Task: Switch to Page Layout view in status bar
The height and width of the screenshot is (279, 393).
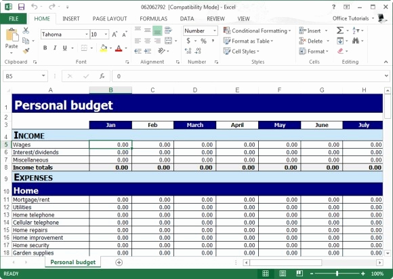Action: [283, 273]
